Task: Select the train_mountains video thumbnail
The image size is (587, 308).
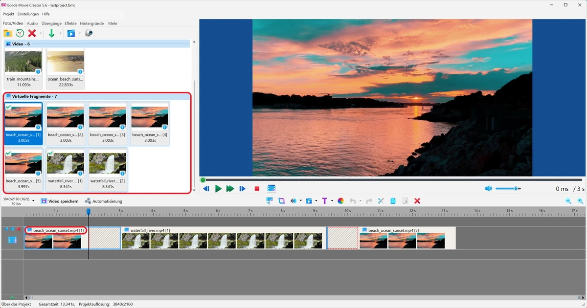Action: [x=23, y=68]
